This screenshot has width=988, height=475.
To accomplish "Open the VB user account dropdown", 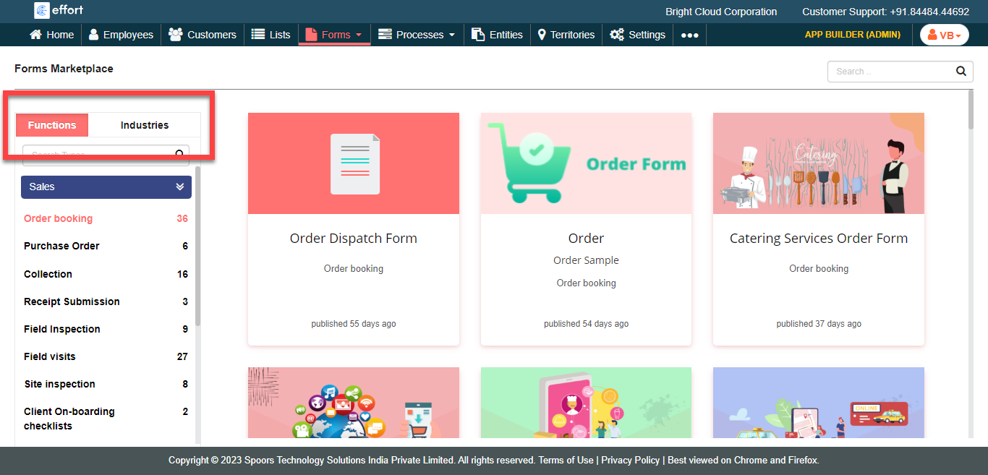I will pos(944,35).
